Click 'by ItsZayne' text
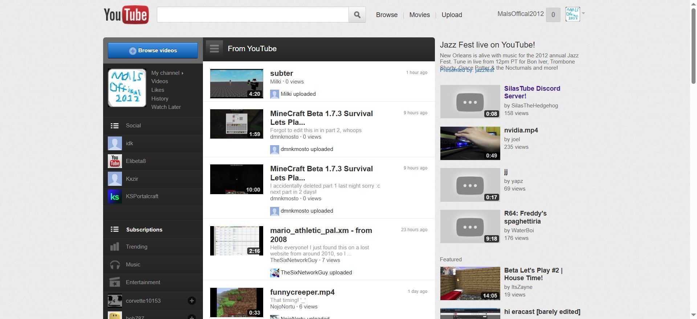Image resolution: width=697 pixels, height=319 pixels. pos(518,287)
